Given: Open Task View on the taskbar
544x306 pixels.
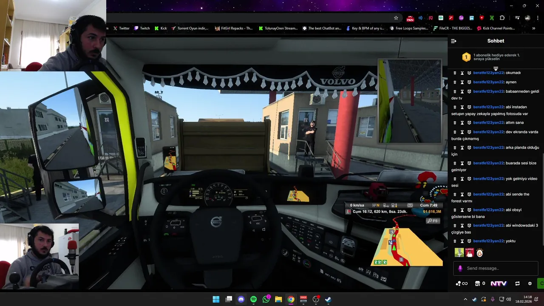Looking at the screenshot, I should pos(229,299).
